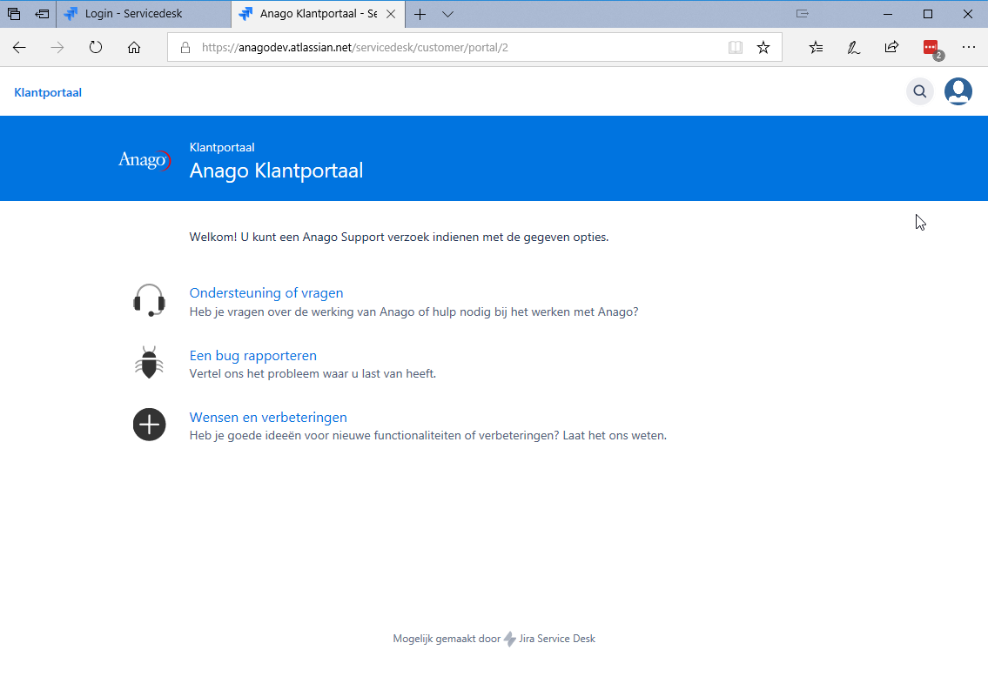Click the 'Anago Klantportaal' banner heading
The width and height of the screenshot is (988, 690).
276,171
